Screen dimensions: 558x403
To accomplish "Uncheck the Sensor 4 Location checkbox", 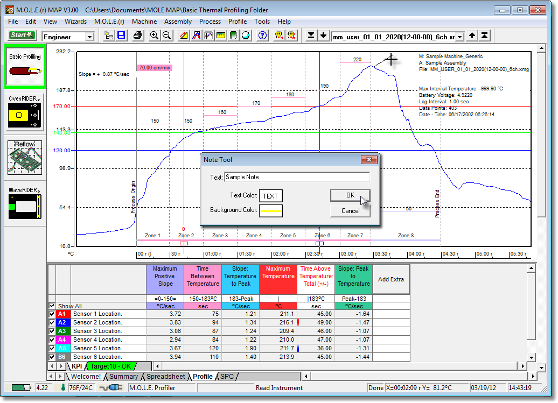I will tap(52, 340).
